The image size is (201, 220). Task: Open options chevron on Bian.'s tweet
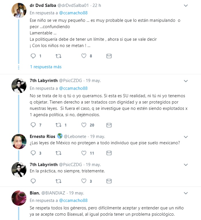(186, 193)
